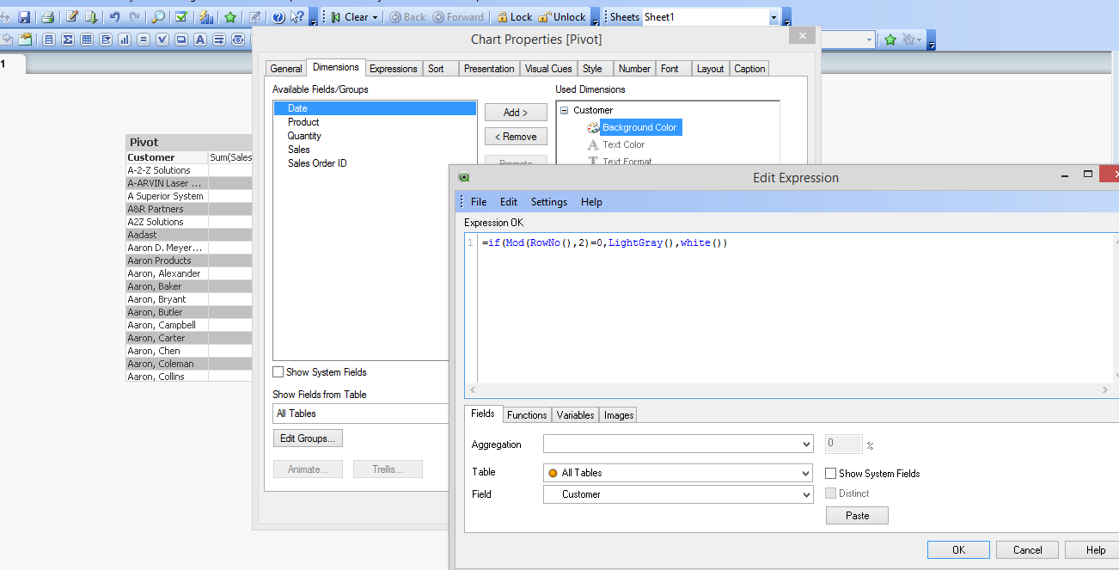Open the Aggregation dropdown
The width and height of the screenshot is (1119, 570).
678,444
